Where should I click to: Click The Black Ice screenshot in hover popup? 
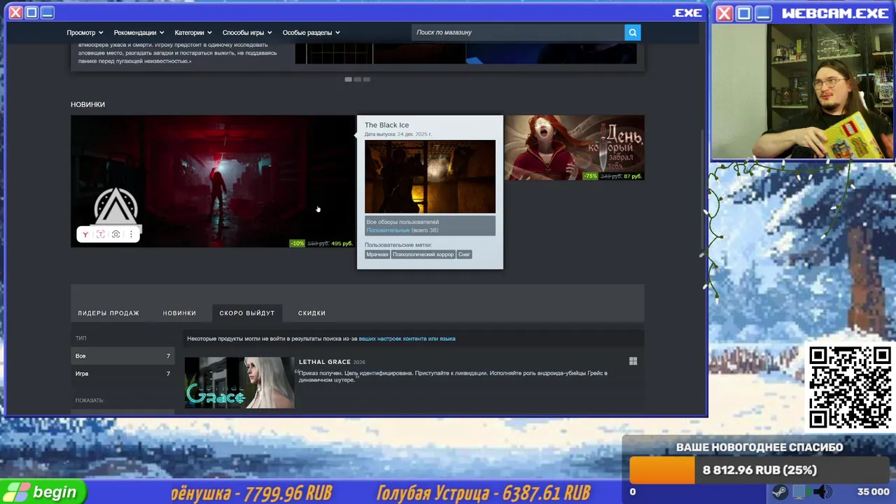tap(430, 176)
